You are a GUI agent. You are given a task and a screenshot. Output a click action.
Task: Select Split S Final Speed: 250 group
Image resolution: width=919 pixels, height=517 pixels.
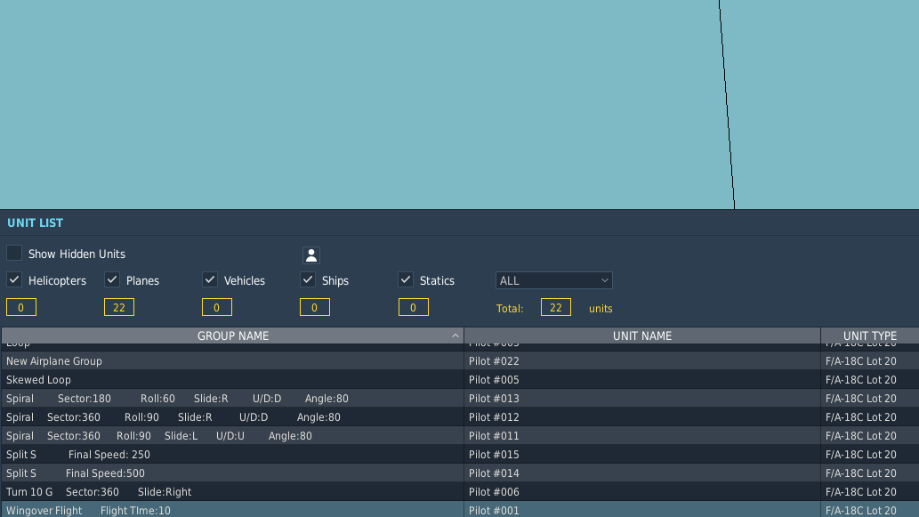tap(78, 455)
